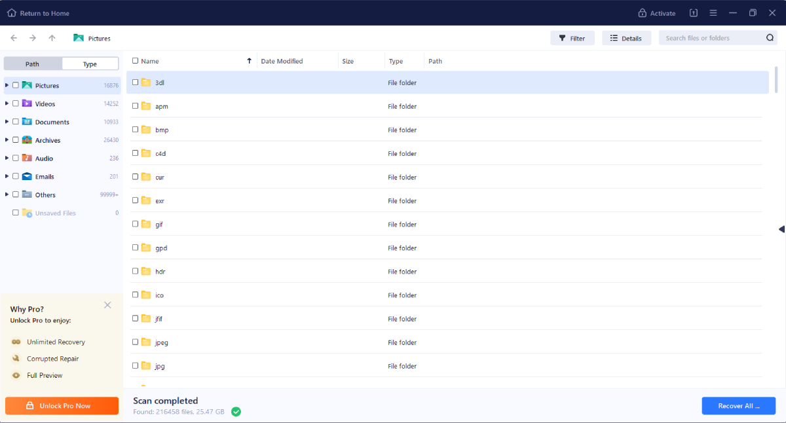This screenshot has height=423, width=786.
Task: Click the Others category icon in sidebar
Action: 27,194
